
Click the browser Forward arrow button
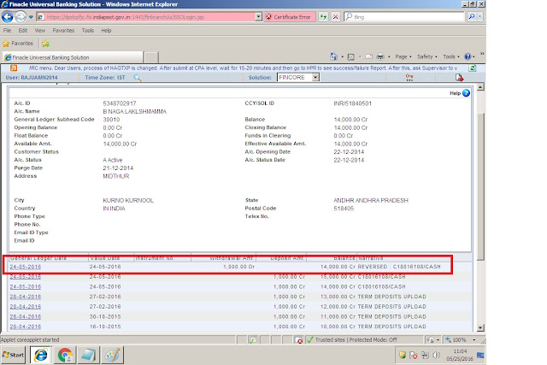click(21, 17)
